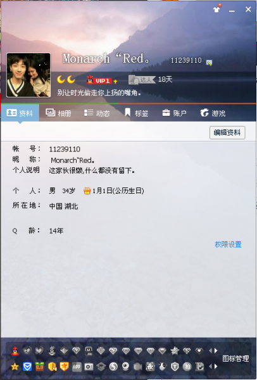Screen dimensions: 257x380
Task: Show next icons in bottom icon row
Action: pyautogui.click(x=216, y=367)
